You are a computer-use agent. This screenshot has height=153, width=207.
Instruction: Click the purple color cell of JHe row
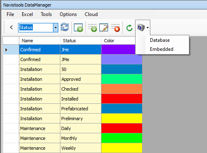118,50
